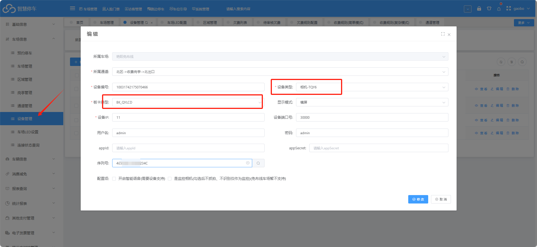Click the 取消 cancel button

(x=441, y=199)
